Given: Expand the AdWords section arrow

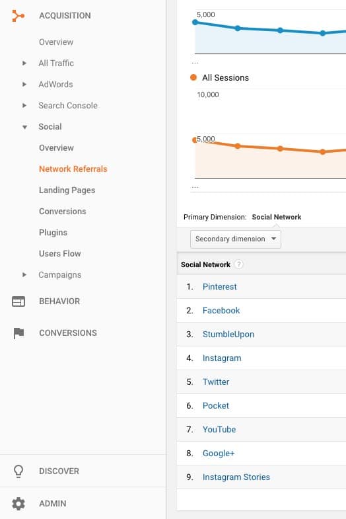Looking at the screenshot, I should (x=24, y=84).
